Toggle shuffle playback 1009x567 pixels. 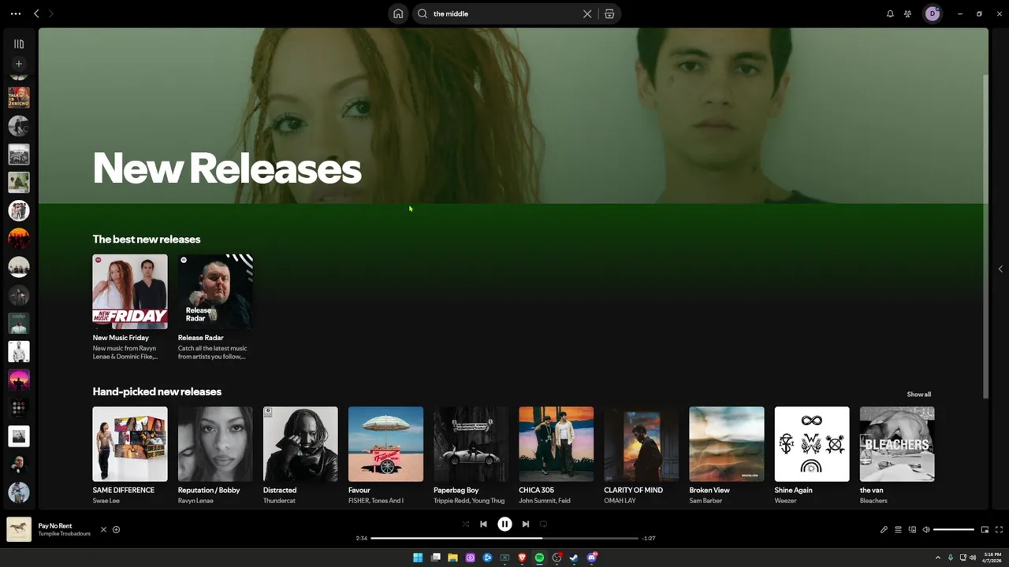pos(465,524)
